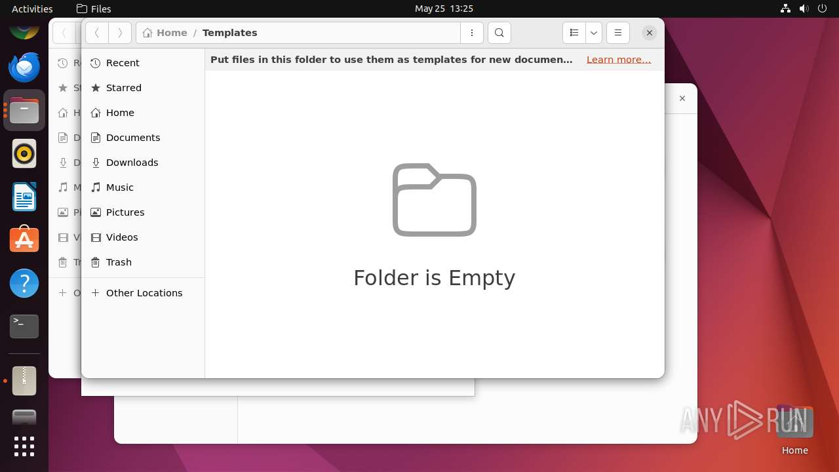The height and width of the screenshot is (472, 839).
Task: Show Applications grid in the dock
Action: (24, 446)
